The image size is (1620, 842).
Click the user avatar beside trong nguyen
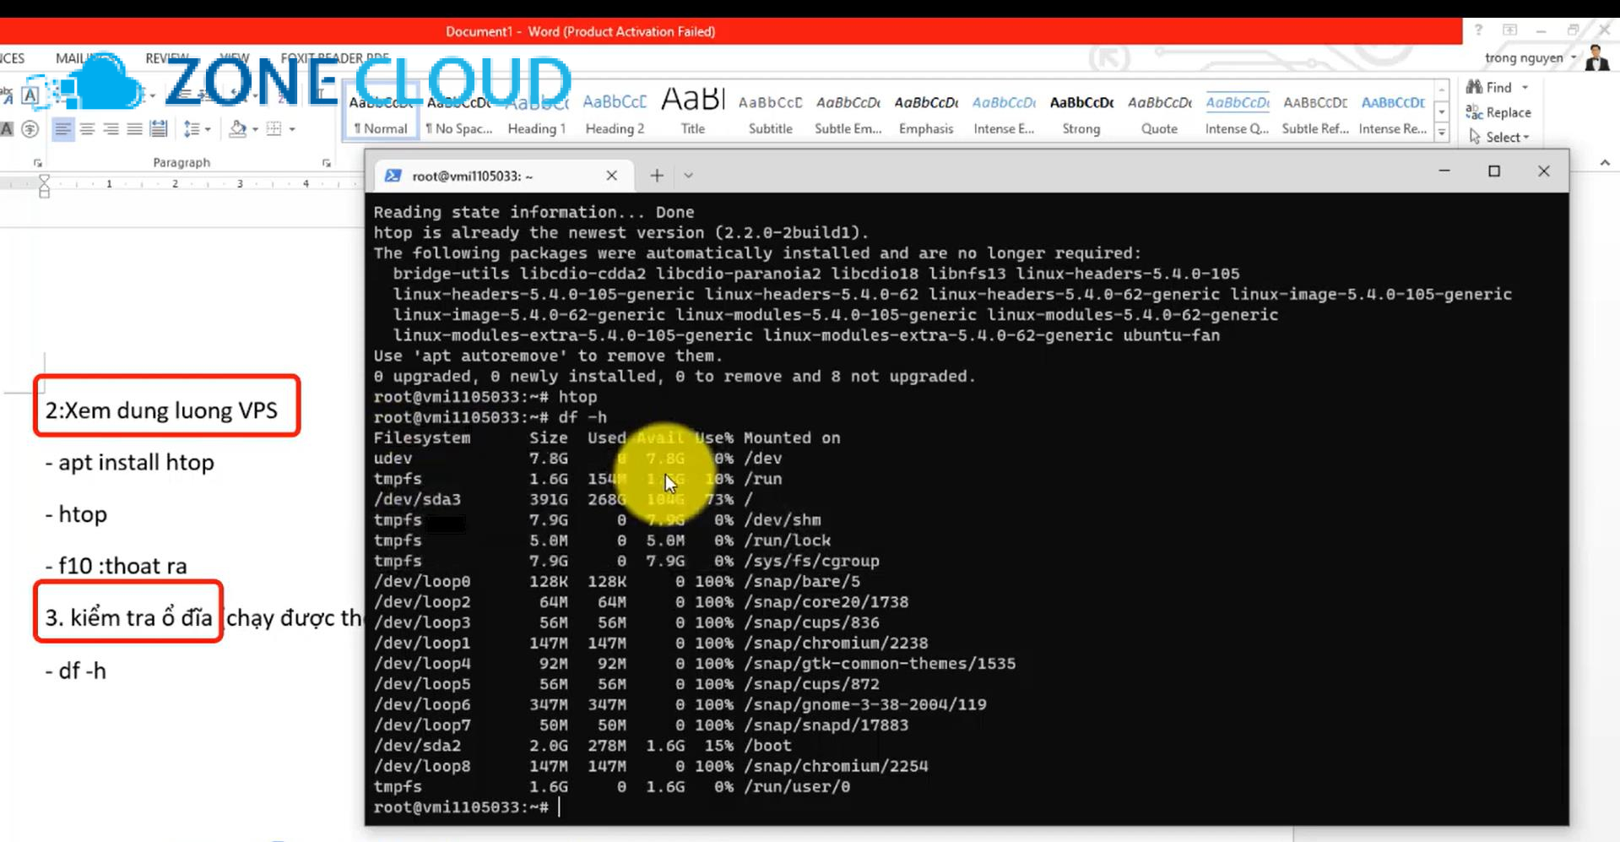pos(1596,58)
